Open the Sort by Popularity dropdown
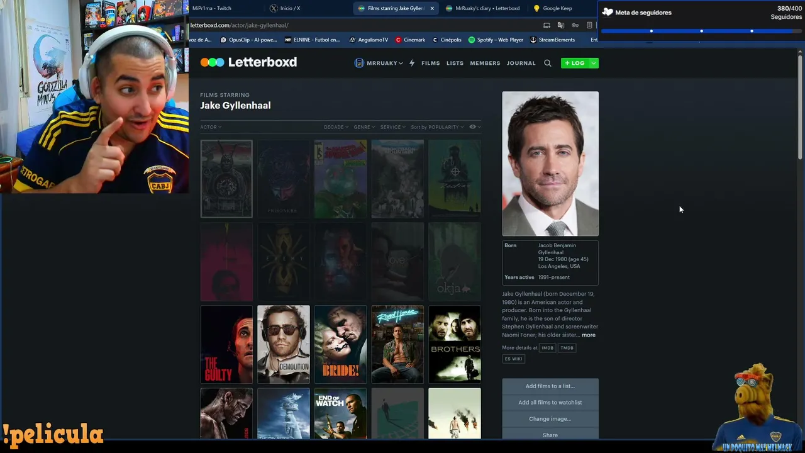The width and height of the screenshot is (805, 453). coord(437,127)
